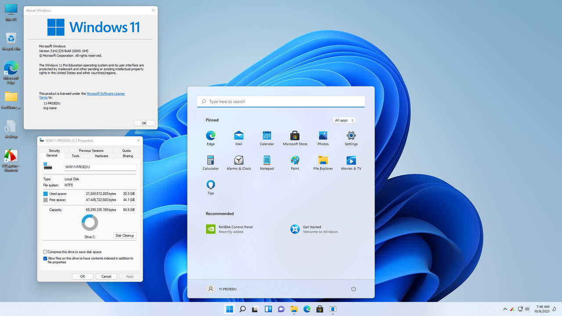Open File Explorer from pinned apps

[x=323, y=162]
